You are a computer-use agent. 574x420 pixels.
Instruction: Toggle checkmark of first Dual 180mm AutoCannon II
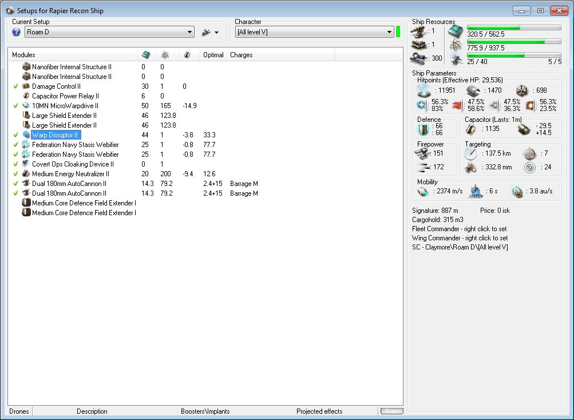tap(15, 184)
